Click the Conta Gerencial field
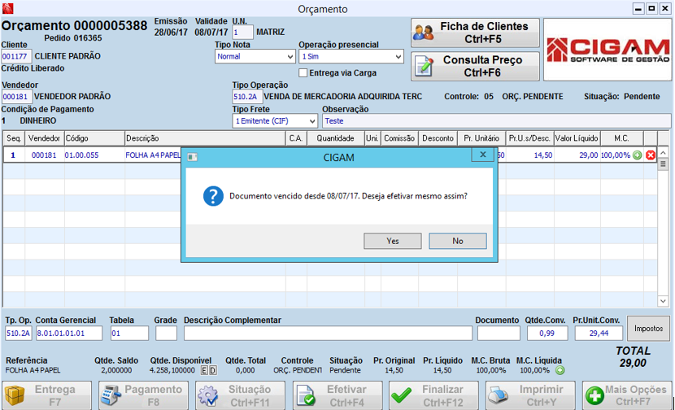Viewport: 675px width, 410px height. (69, 334)
